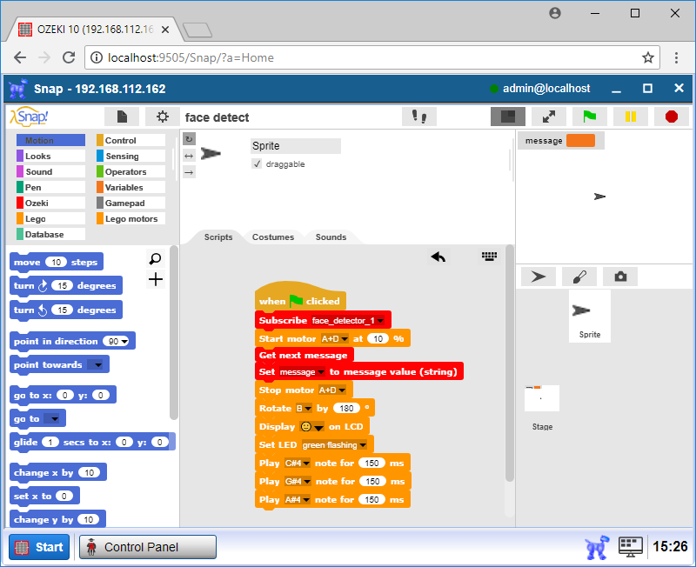Image resolution: width=696 pixels, height=567 pixels.
Task: Paint a new sprite with brush icon
Action: tap(579, 277)
